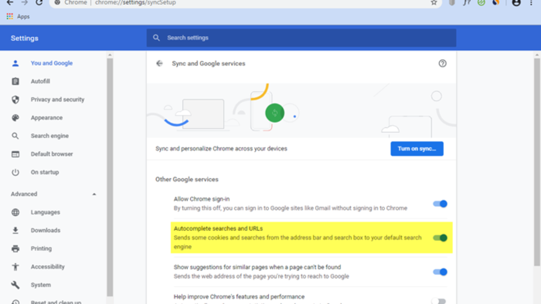Navigate back in browser
This screenshot has height=304, width=541.
[10, 3]
